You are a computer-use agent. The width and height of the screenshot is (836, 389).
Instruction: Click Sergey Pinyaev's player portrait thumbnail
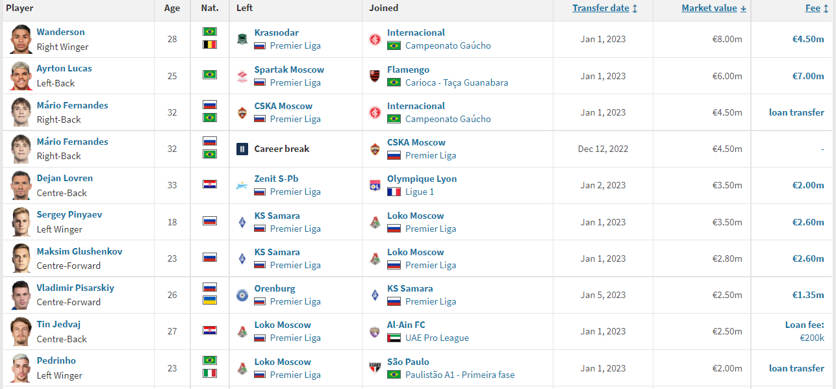21,222
